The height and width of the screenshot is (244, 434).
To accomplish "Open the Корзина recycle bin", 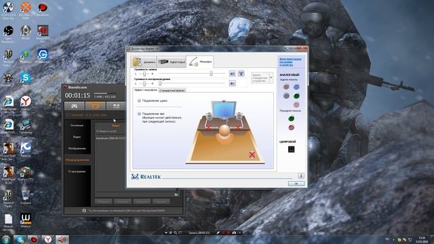I will (26, 197).
